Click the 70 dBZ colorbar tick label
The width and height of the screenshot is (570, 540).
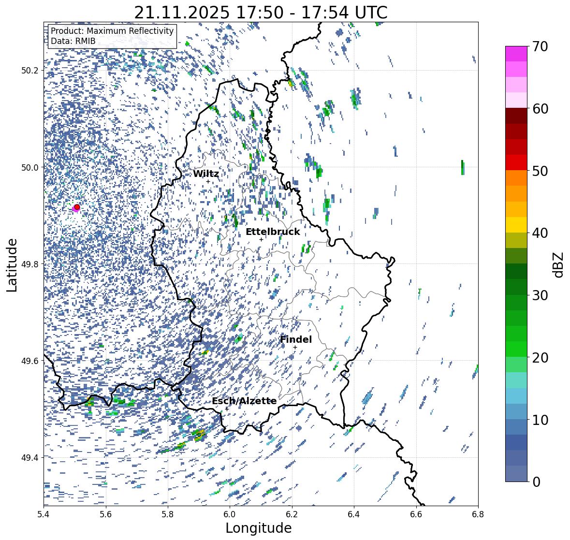click(x=540, y=46)
